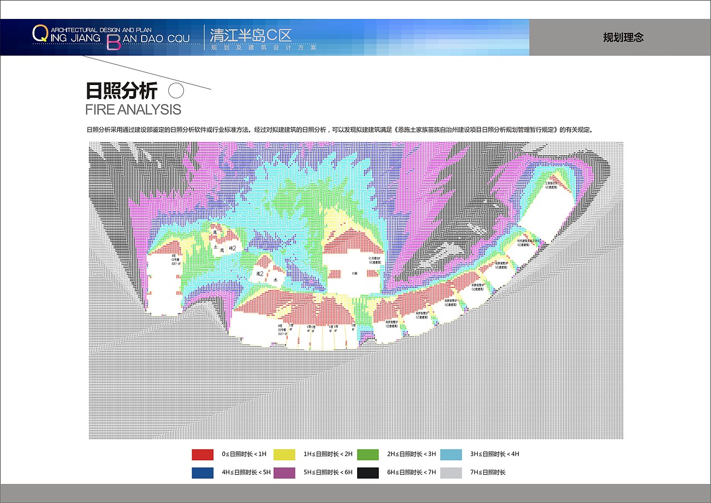Click the QING JIANG BAN DAO CQU logo
The image size is (711, 503).
coord(111,38)
